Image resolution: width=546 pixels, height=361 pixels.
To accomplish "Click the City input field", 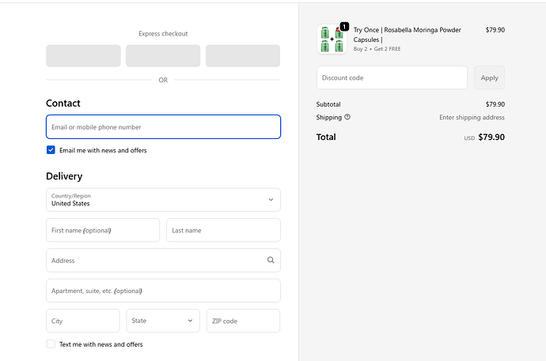I will coord(83,321).
